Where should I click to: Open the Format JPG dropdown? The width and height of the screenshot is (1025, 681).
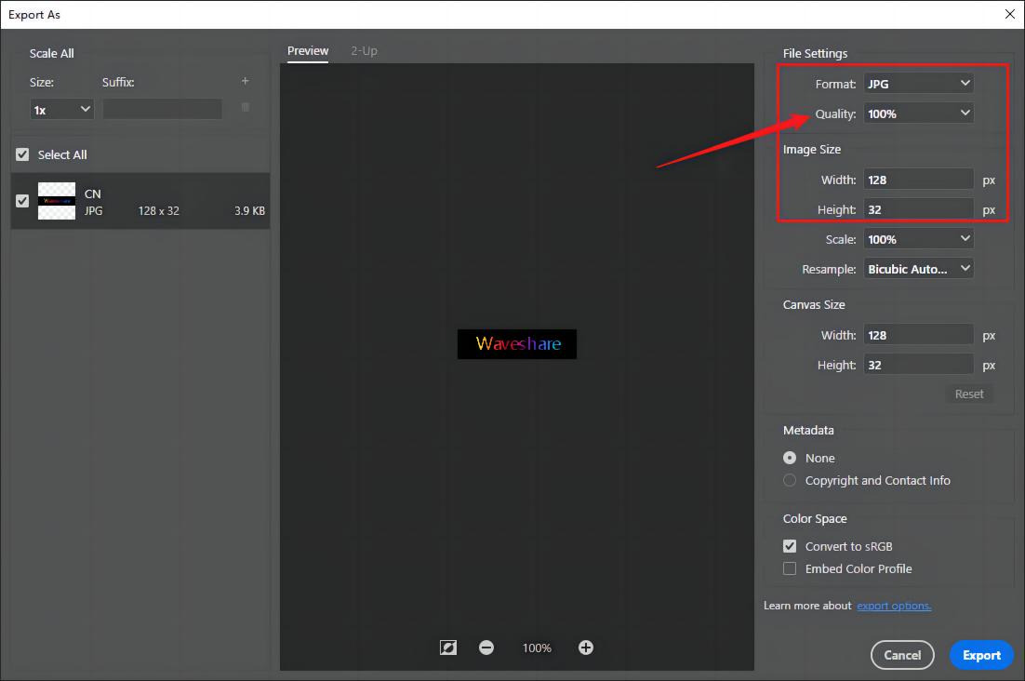tap(918, 84)
